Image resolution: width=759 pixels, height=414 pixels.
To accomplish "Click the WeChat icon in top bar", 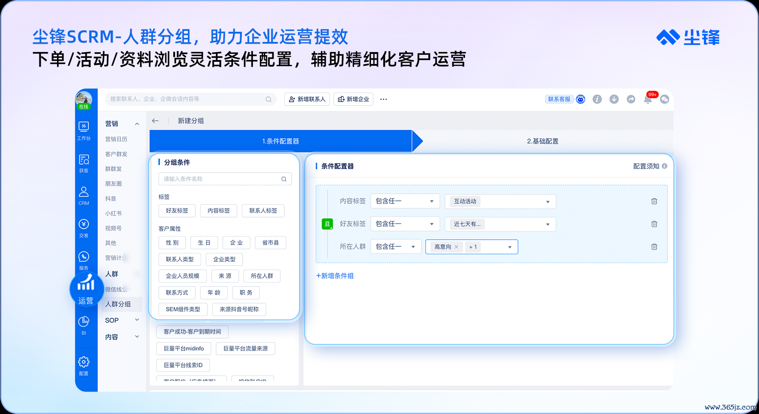I will (x=664, y=99).
